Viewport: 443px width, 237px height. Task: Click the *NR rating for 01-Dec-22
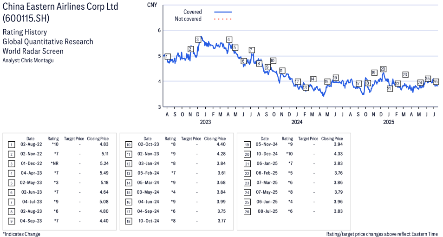[x=54, y=164]
